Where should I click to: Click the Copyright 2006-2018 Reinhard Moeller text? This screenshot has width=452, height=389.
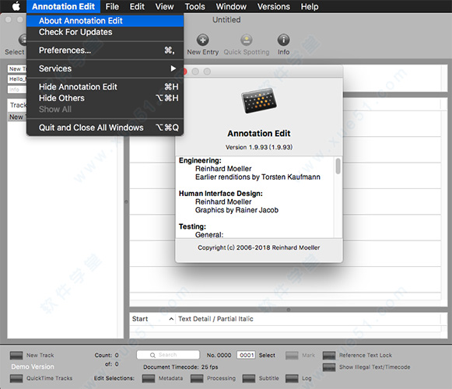tap(259, 247)
